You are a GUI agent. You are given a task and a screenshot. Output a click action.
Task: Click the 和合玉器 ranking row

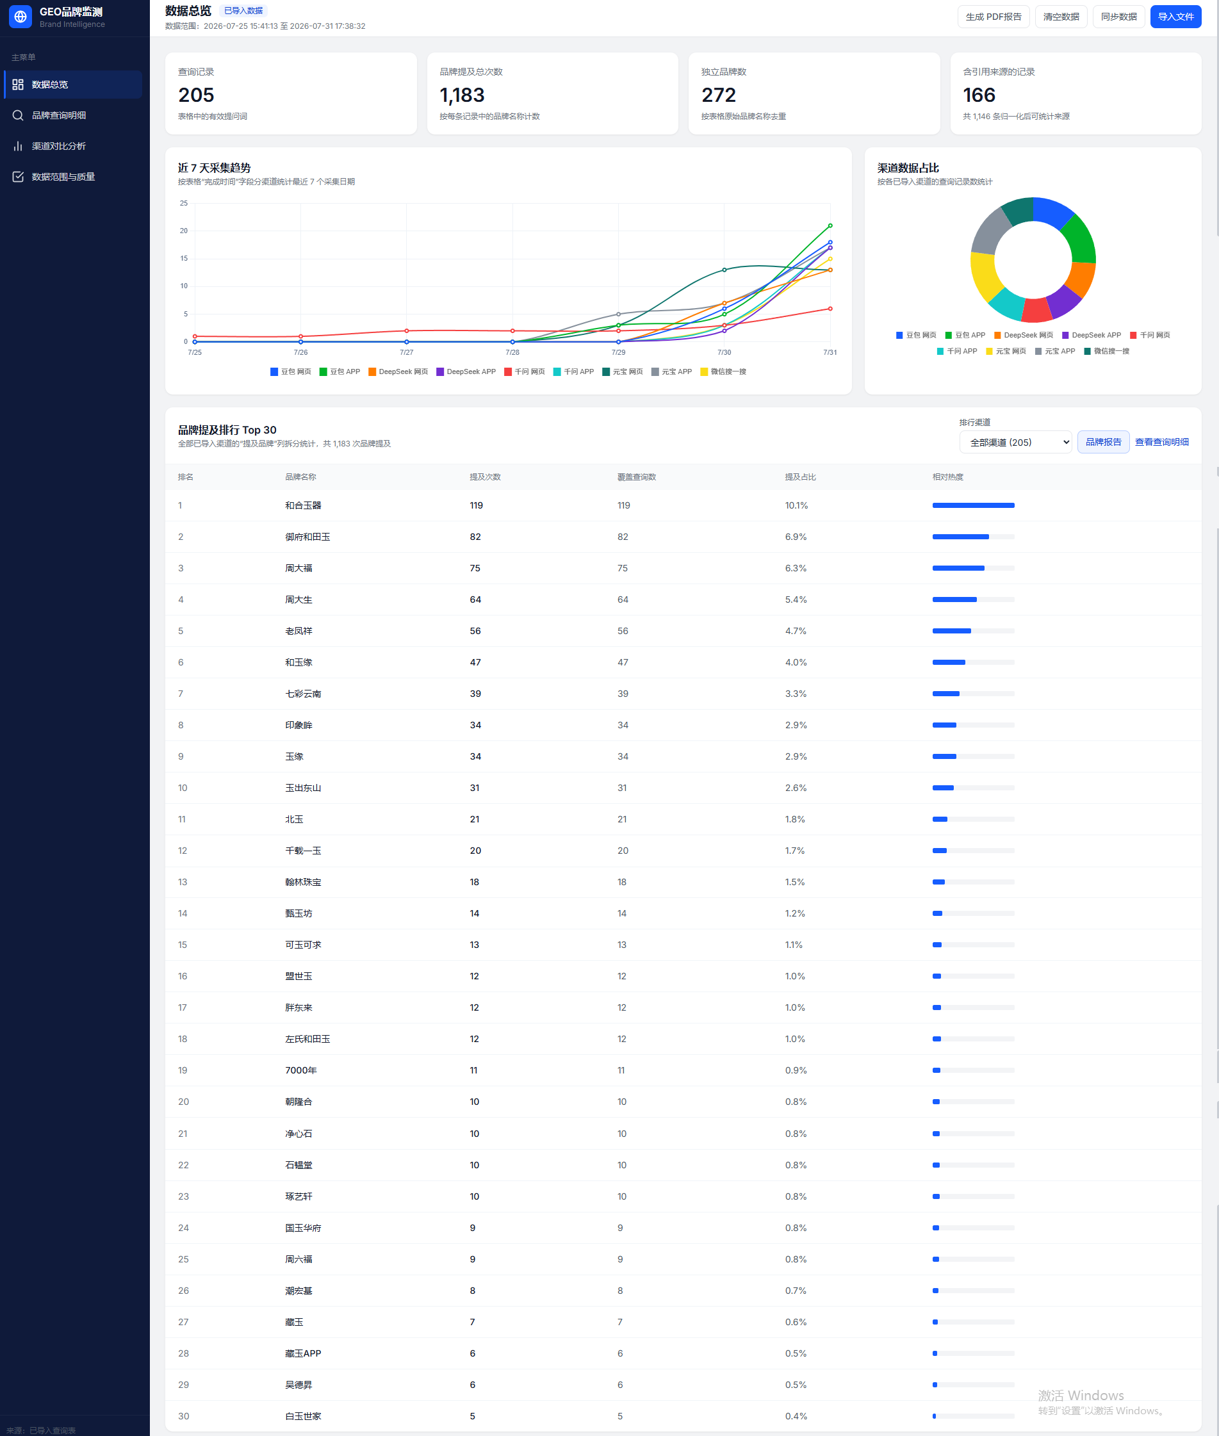coord(683,506)
